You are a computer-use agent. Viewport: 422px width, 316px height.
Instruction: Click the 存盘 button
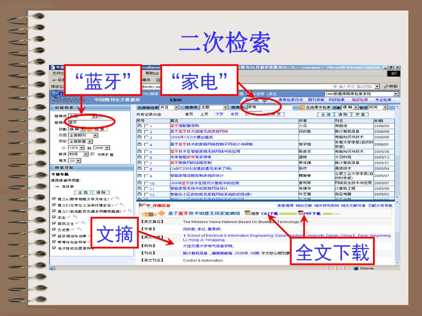[x=360, y=114]
